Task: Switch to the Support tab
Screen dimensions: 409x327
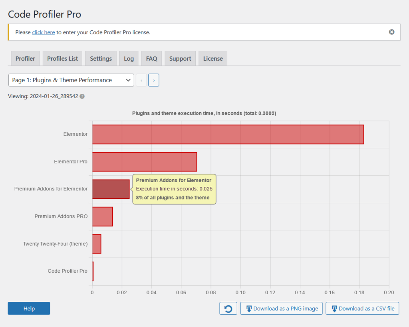Action: click(x=180, y=58)
